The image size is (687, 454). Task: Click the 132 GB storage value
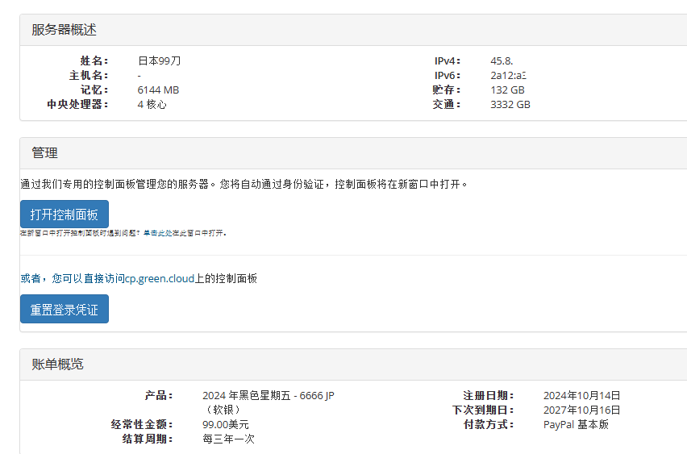pos(507,90)
